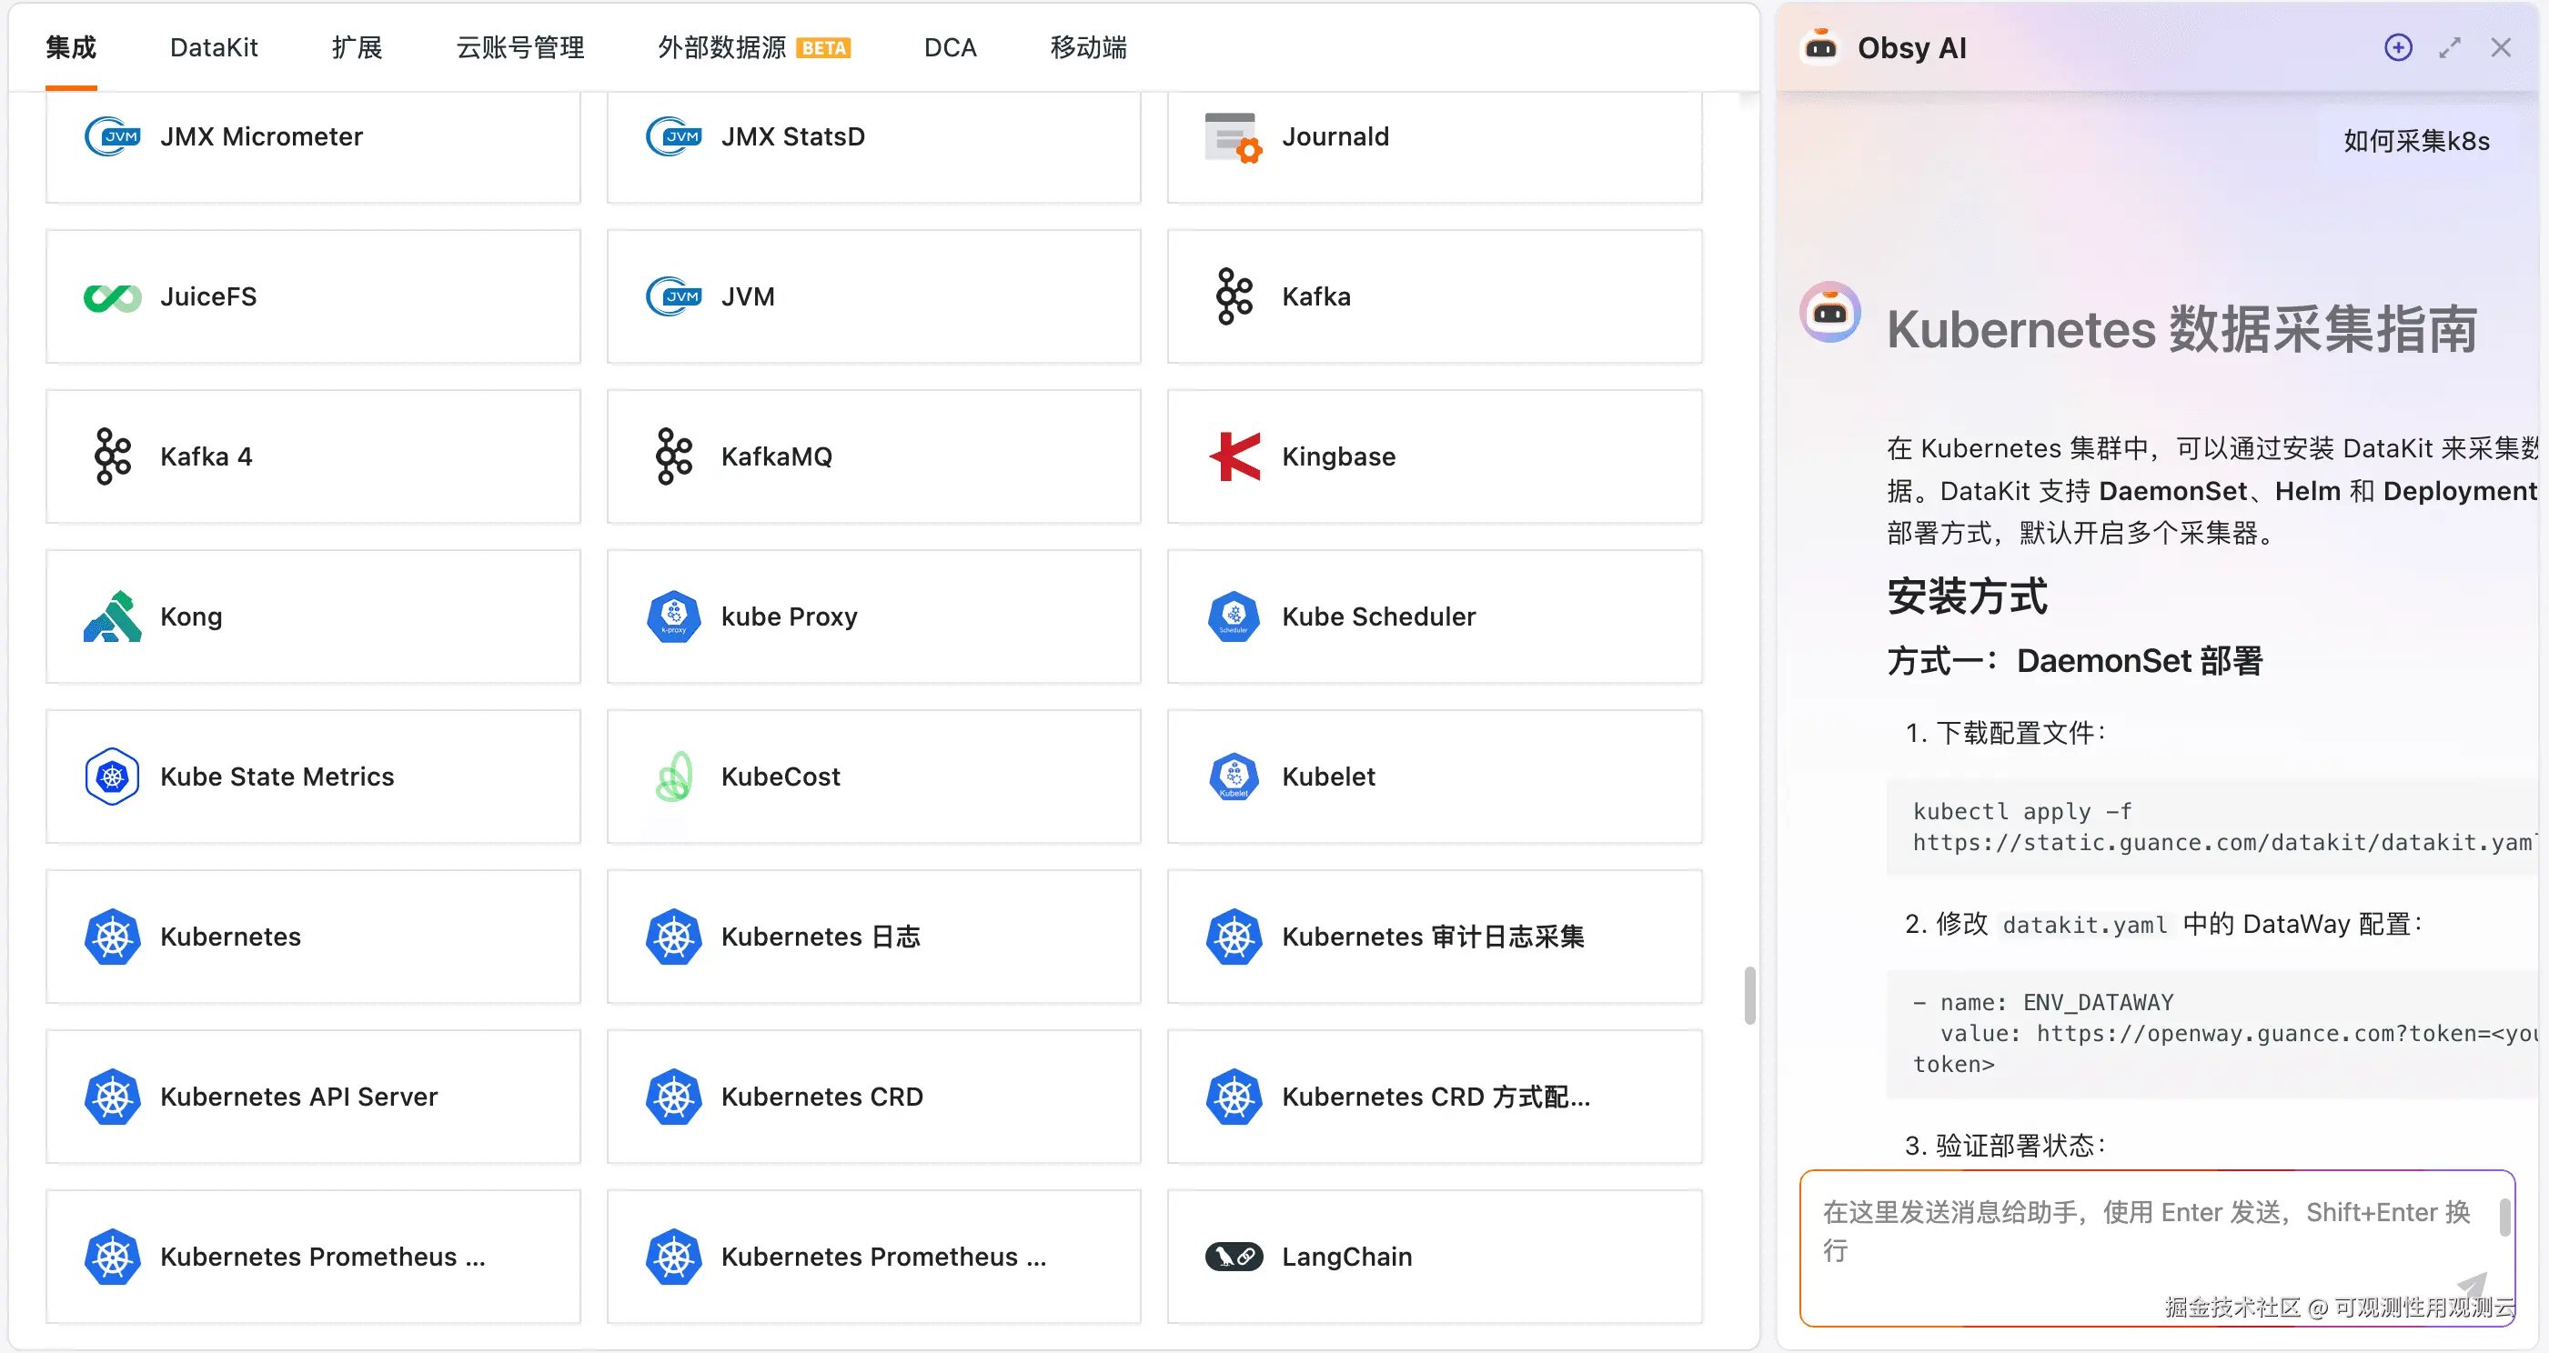Viewport: 2549px width, 1353px height.
Task: Click the KubeCost green logo icon
Action: tap(674, 777)
